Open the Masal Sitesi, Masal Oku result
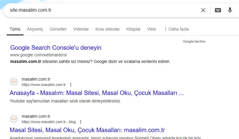Viewport: 239px width, 139px height. click(x=87, y=130)
